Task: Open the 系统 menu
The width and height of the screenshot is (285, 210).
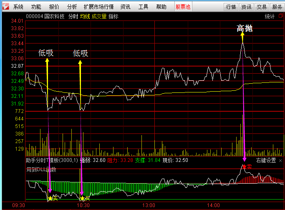Action: coord(18,7)
